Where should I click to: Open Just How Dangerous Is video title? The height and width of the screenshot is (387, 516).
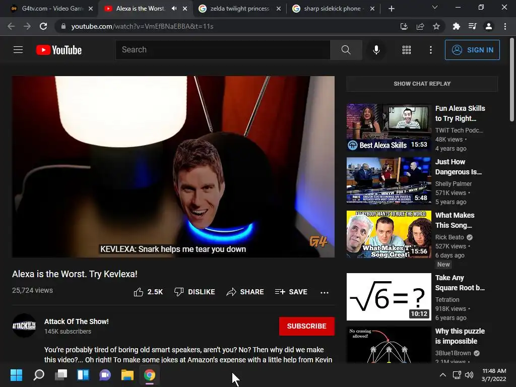tap(459, 167)
